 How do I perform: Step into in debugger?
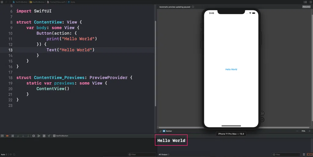(x=23, y=136)
